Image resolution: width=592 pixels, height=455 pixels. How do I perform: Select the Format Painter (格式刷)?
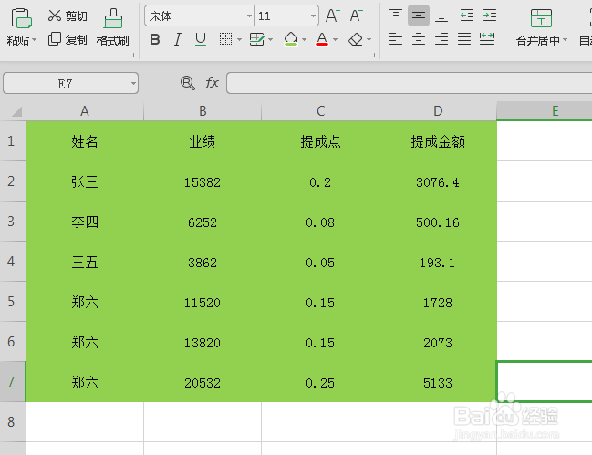[113, 27]
